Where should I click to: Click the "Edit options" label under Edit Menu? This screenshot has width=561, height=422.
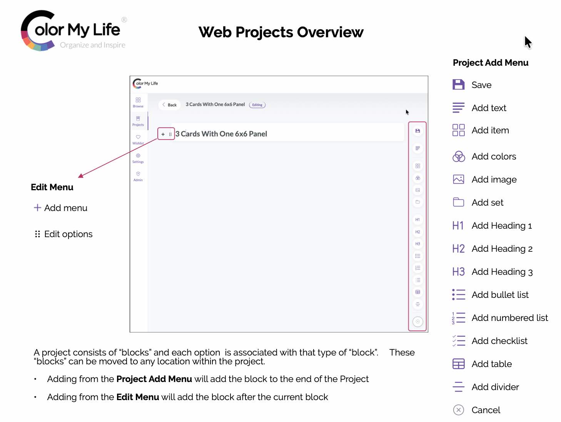[68, 234]
